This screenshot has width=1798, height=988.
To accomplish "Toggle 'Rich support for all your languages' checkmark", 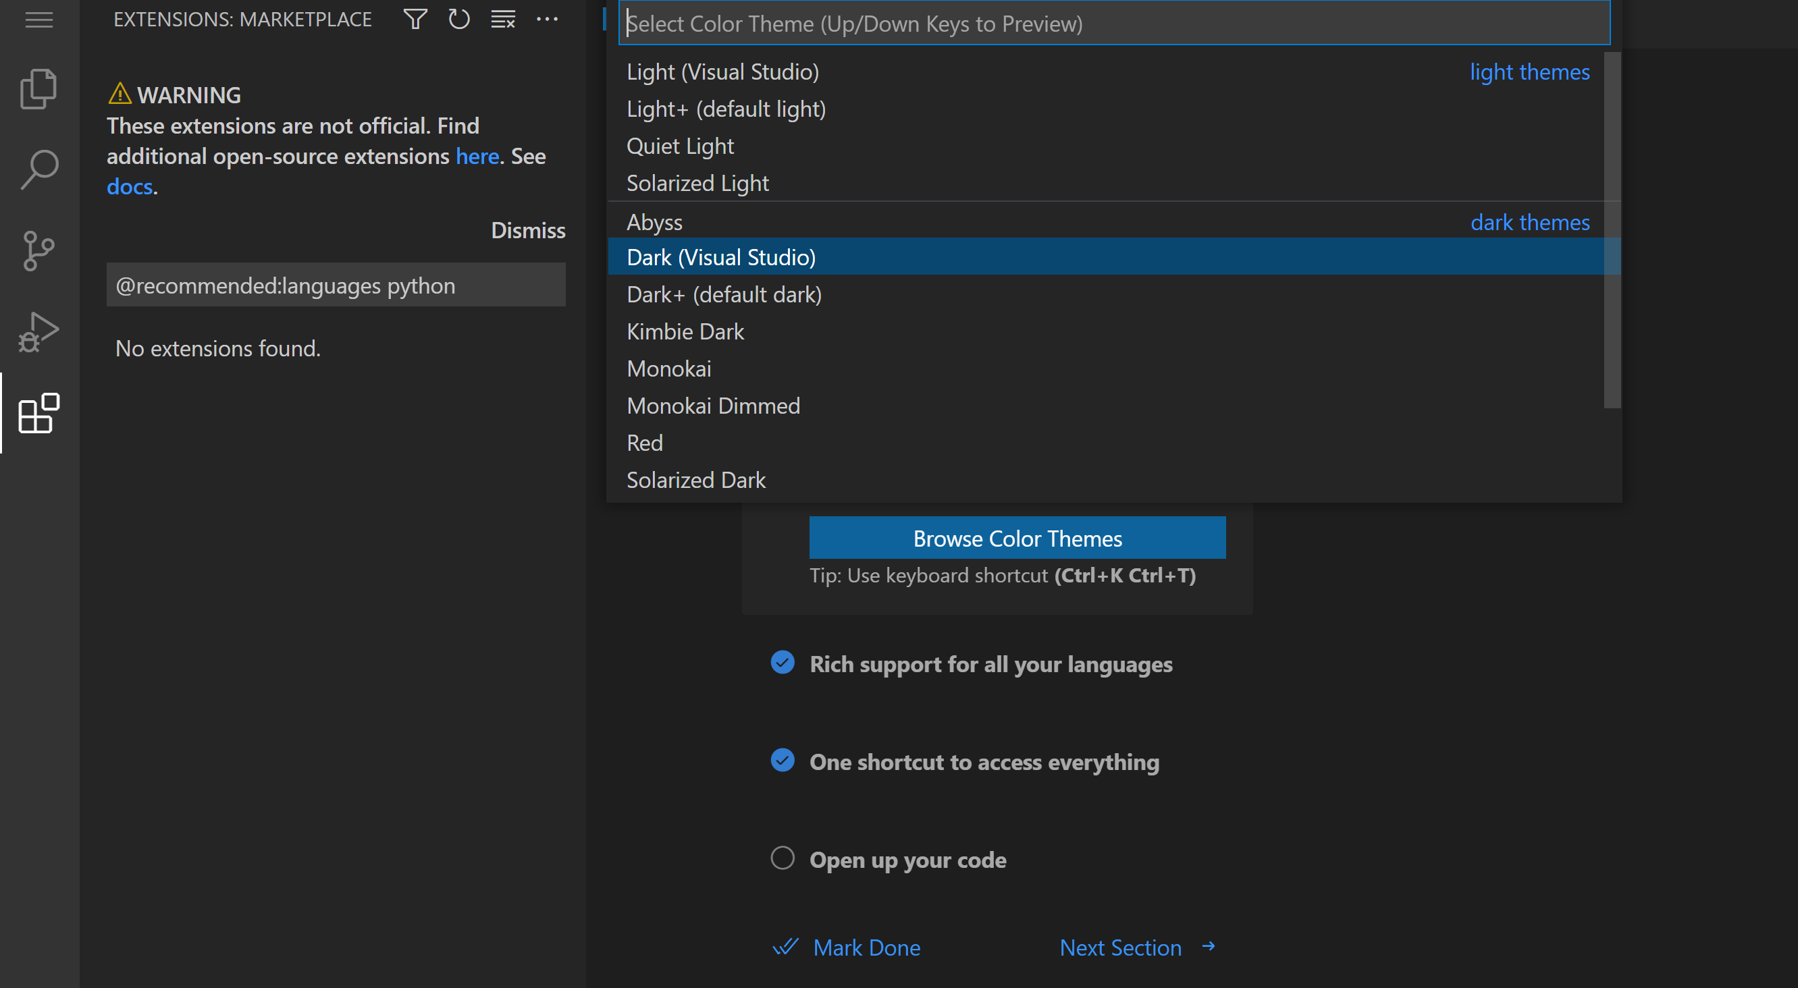I will (783, 662).
